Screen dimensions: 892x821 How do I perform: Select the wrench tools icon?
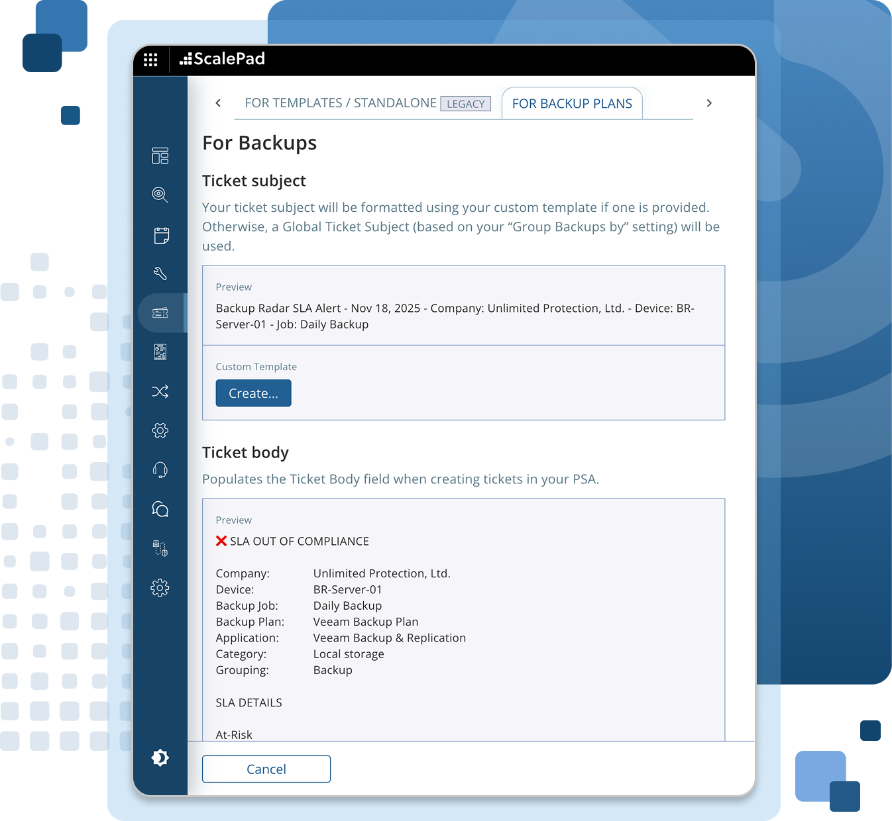160,273
